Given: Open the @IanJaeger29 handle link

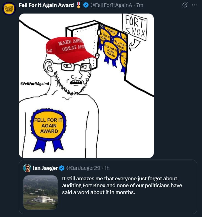Looking at the screenshot, I should [x=83, y=168].
